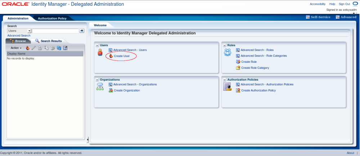This screenshot has height=156, width=360.
Task: Click the grayed copy-windows toolbar icon
Action: coord(46,48)
